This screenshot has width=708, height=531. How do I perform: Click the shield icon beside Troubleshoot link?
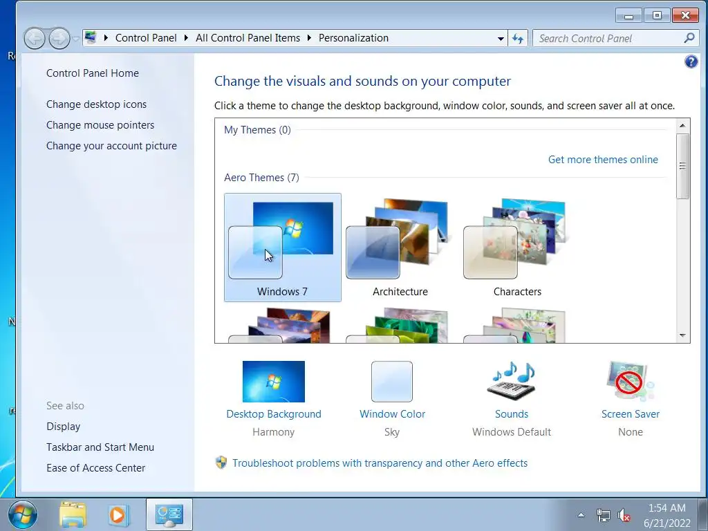[x=221, y=463]
